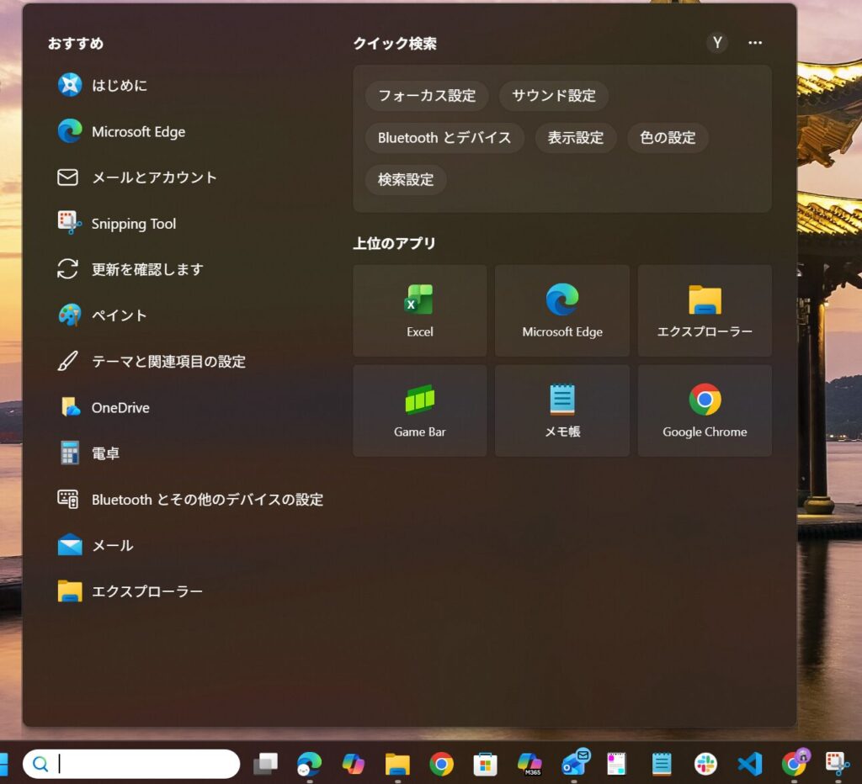Screen dimensions: 862x784
Task: Open メモ帳 tile in top apps
Action: point(561,411)
